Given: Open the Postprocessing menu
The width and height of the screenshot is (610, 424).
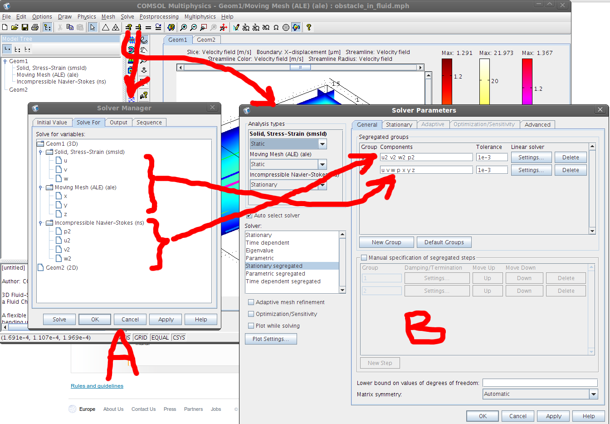Looking at the screenshot, I should [x=159, y=17].
